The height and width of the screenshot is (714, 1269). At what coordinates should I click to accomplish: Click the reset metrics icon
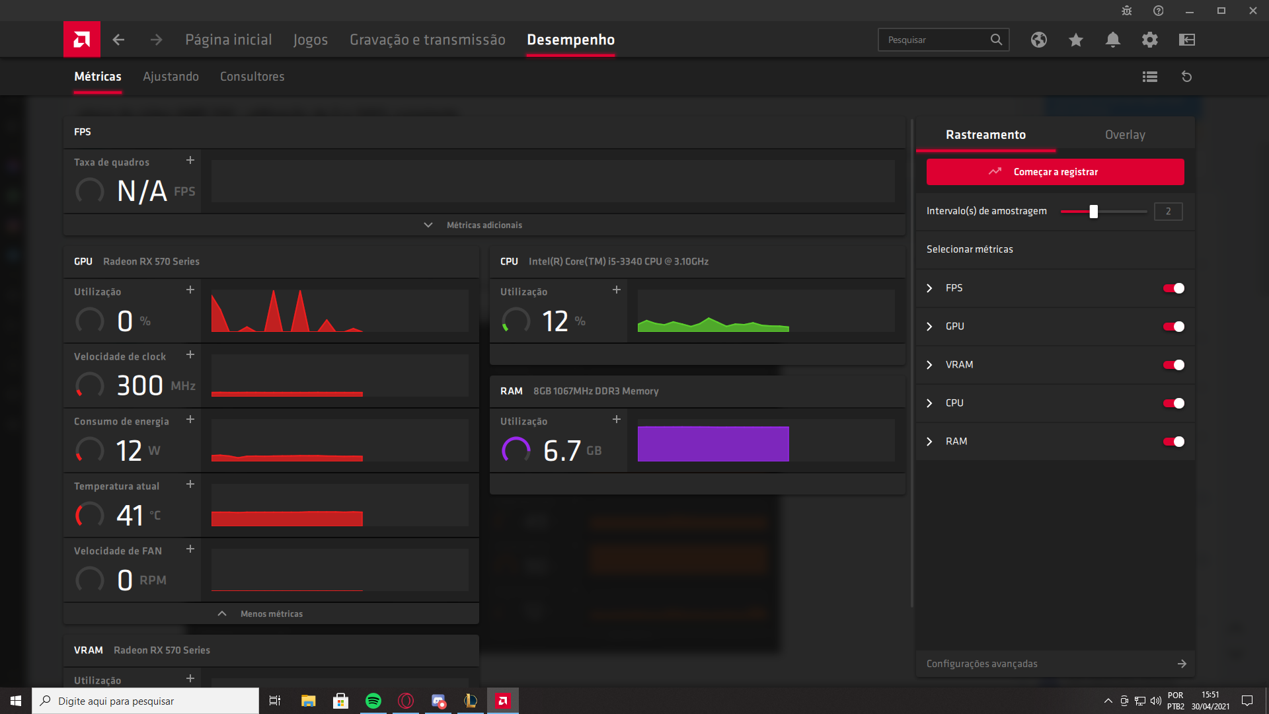point(1187,77)
